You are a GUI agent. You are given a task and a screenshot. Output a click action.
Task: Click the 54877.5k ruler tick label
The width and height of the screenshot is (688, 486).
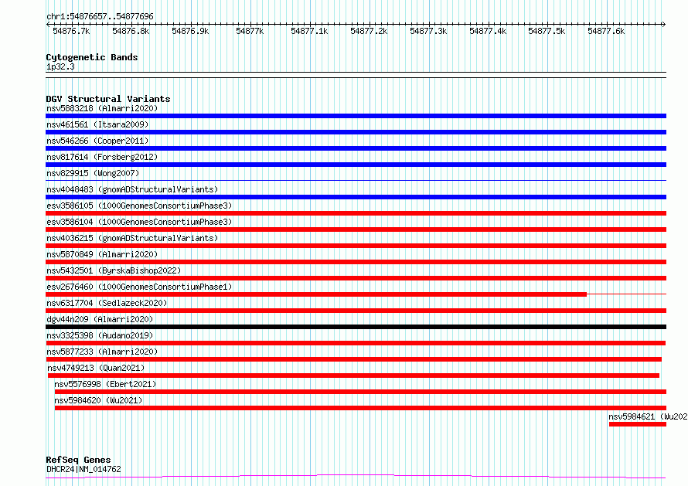coord(547,31)
